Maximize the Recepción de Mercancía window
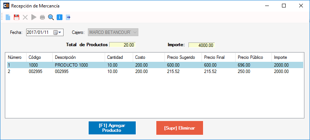 tap(284, 6)
